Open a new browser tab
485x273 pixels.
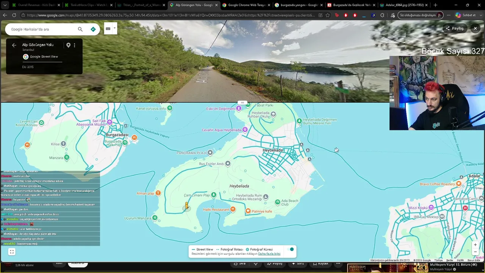pyautogui.click(x=435, y=5)
